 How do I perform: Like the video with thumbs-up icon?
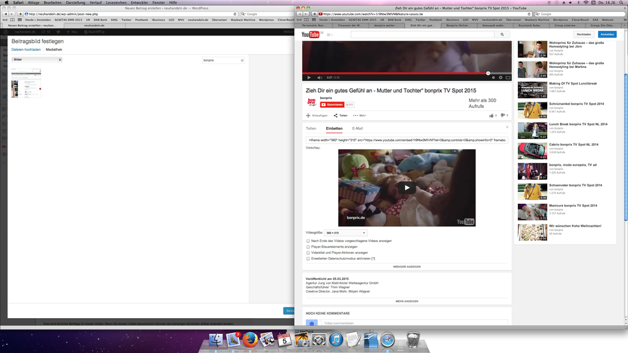491,116
